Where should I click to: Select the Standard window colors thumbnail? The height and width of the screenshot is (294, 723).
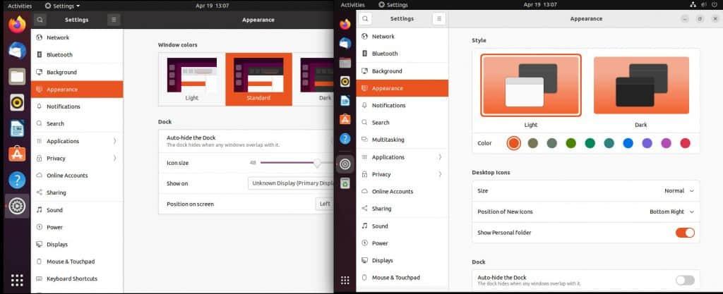pos(258,78)
